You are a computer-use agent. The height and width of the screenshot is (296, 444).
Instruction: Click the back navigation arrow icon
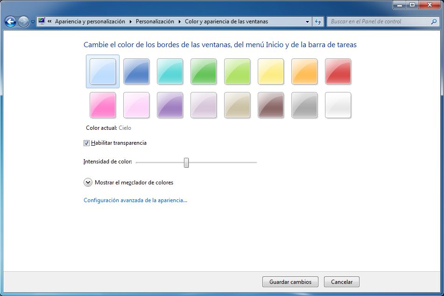[9, 21]
